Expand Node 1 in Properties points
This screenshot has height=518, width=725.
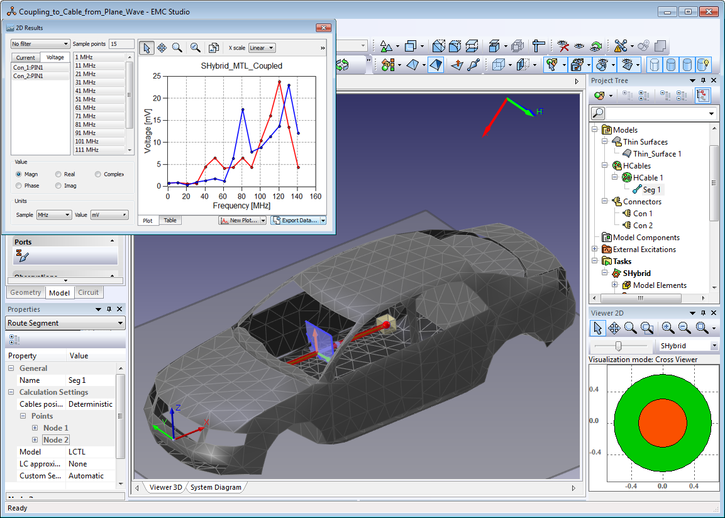35,428
